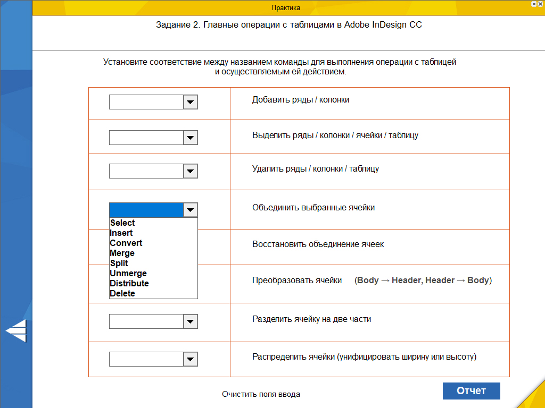Close the Практика window
545x408 pixels.
(x=541, y=3)
